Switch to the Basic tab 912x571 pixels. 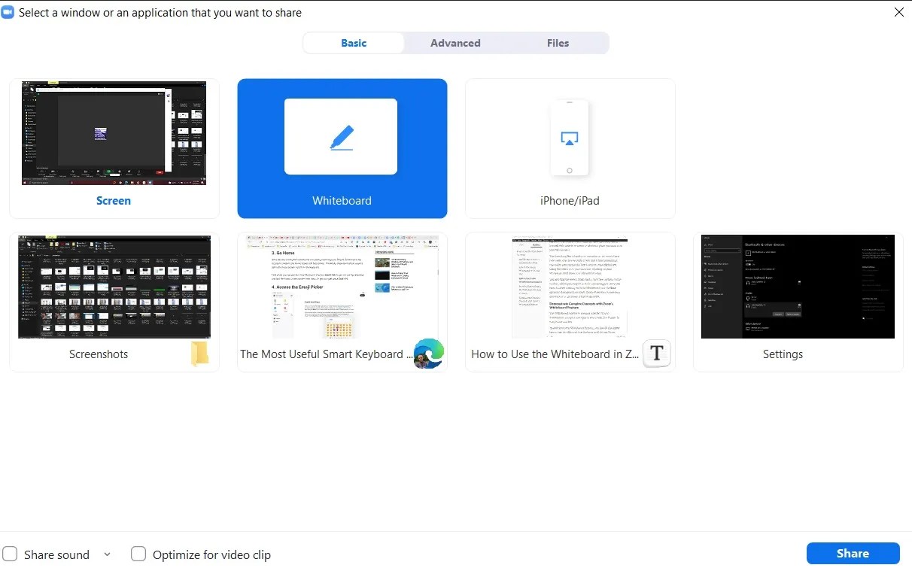[354, 43]
